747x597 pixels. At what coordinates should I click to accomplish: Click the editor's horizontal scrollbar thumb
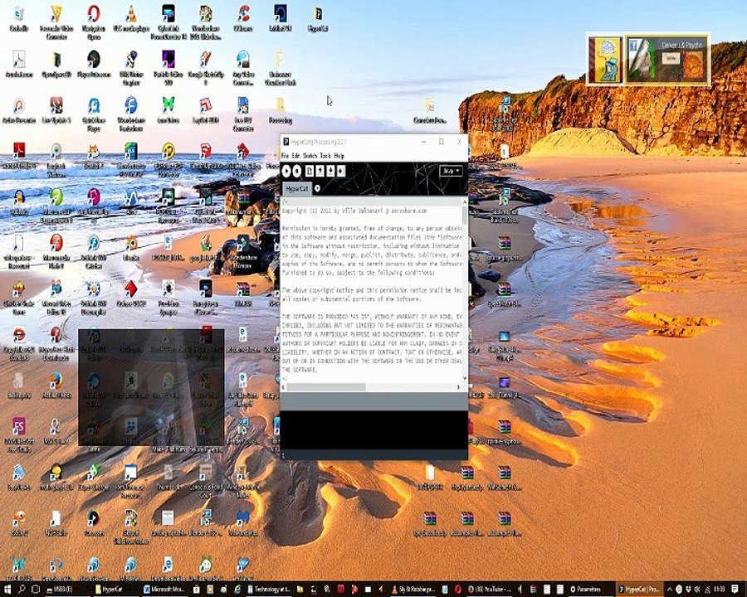(326, 387)
